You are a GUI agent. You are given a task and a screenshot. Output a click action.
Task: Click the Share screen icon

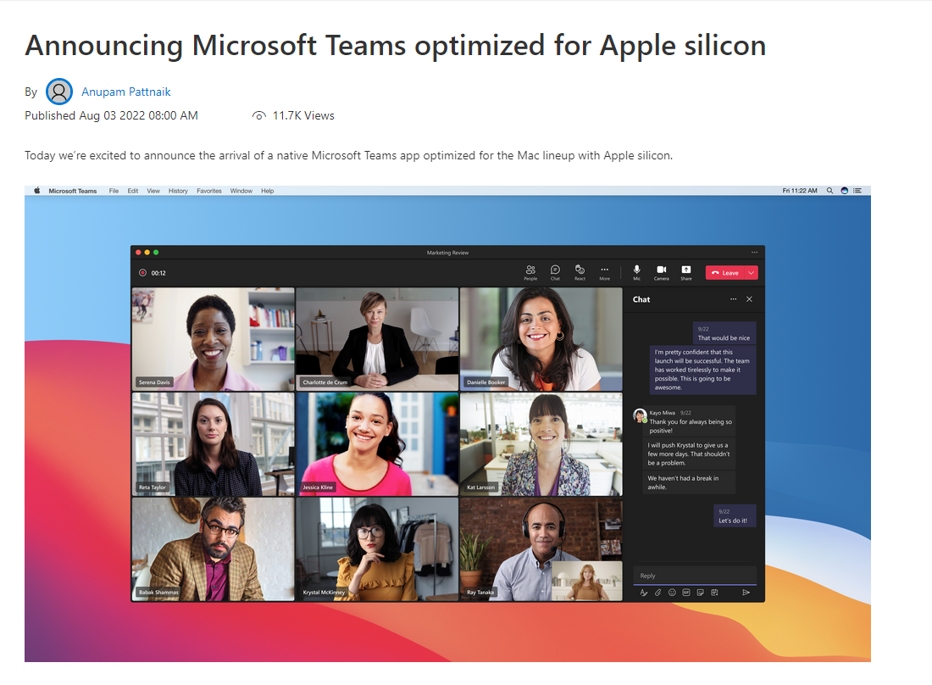(686, 272)
